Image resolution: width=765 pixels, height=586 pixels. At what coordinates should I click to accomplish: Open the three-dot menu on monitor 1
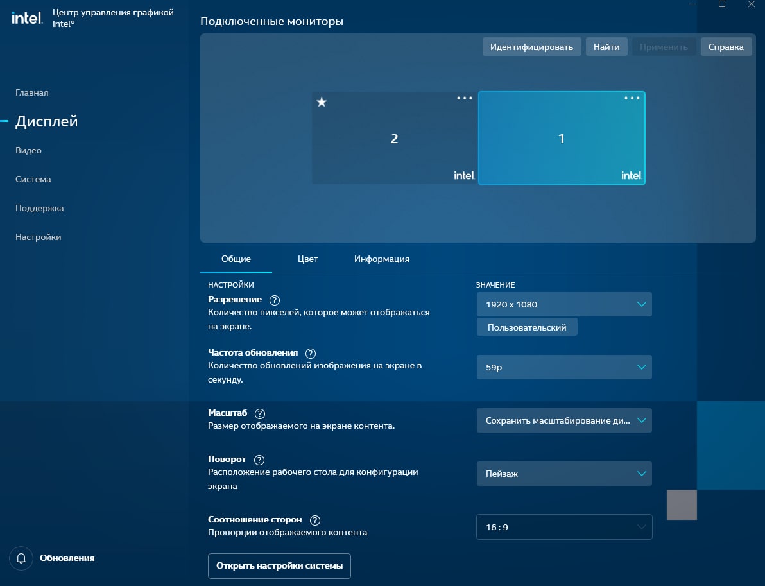(632, 98)
